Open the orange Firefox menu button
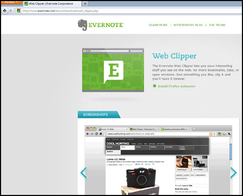 click(12, 3)
